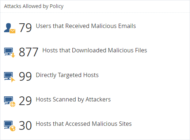Click the orange crosshair badge on monitor icon
This screenshot has height=140, width=190.
[13, 104]
